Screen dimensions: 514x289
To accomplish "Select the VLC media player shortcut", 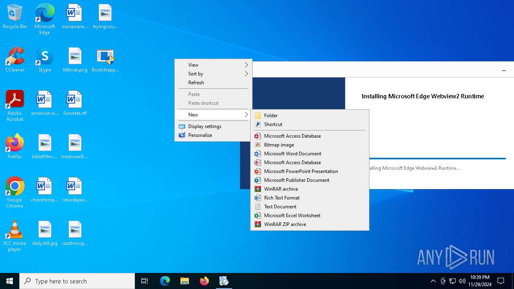I will 15,236.
